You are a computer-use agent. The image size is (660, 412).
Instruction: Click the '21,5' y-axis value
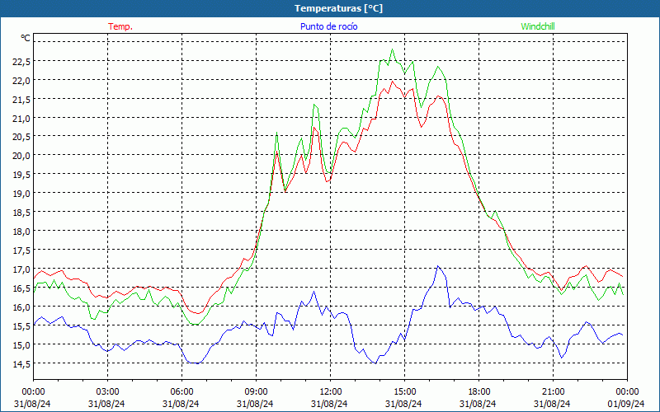point(21,99)
